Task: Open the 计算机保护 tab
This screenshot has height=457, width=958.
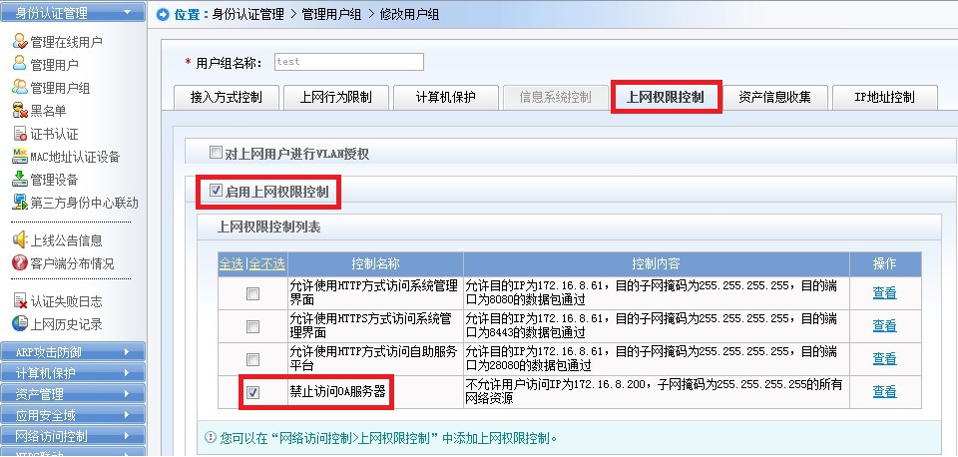Action: 445,97
